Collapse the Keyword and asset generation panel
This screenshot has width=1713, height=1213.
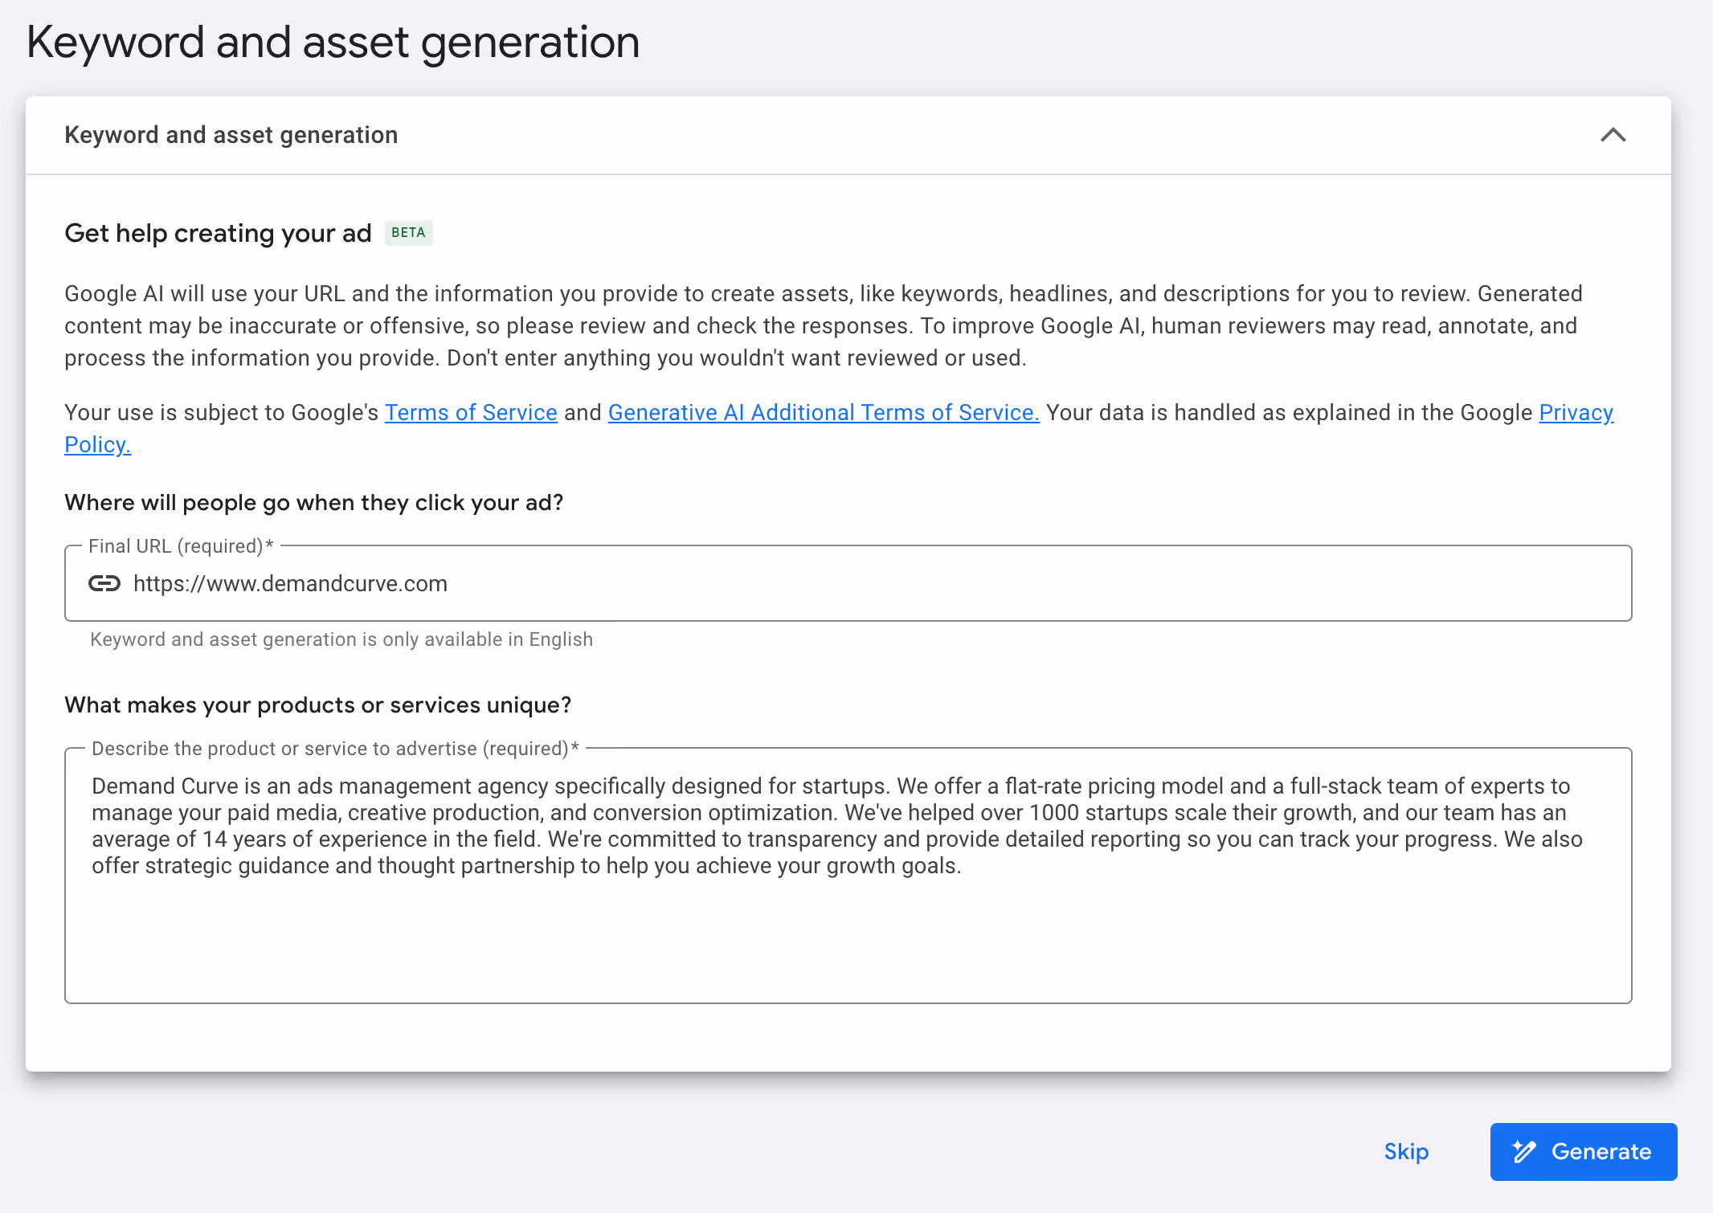[x=1613, y=135]
